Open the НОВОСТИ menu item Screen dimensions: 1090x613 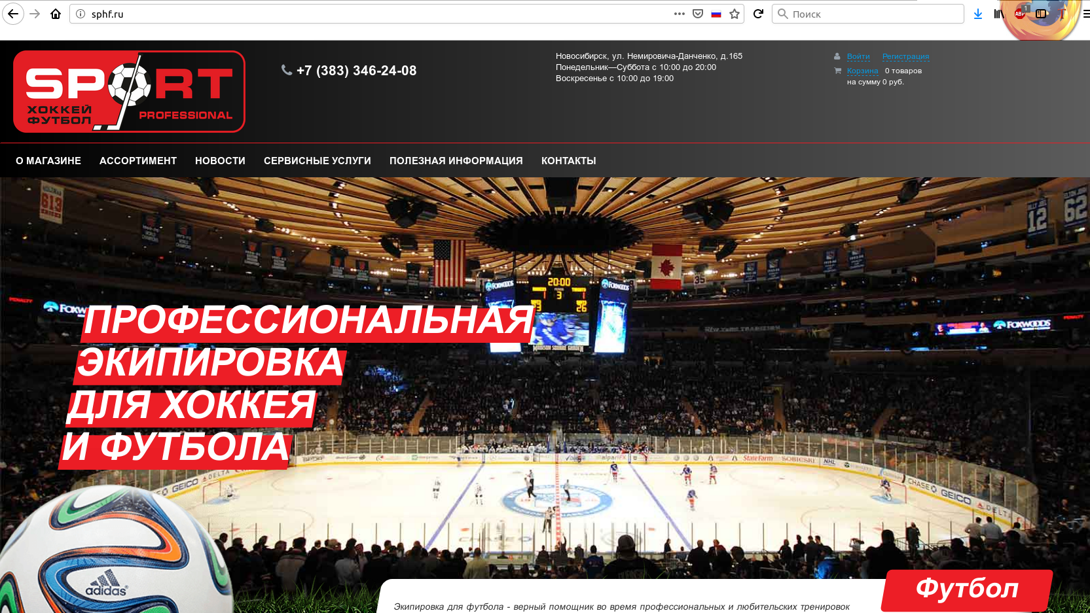[220, 161]
